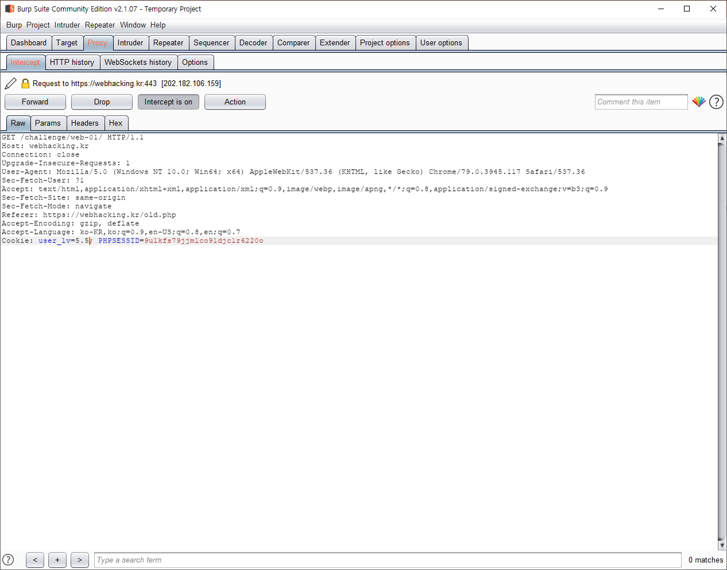Open help via the top question mark icon
This screenshot has height=570, width=727.
click(716, 102)
